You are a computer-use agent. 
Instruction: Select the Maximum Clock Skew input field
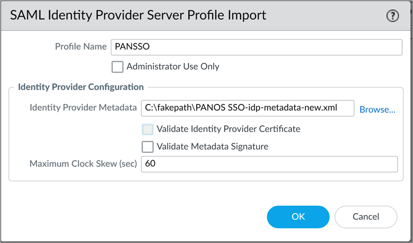[x=269, y=164]
